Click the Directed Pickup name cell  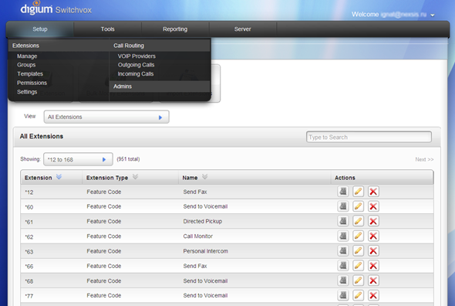(203, 221)
